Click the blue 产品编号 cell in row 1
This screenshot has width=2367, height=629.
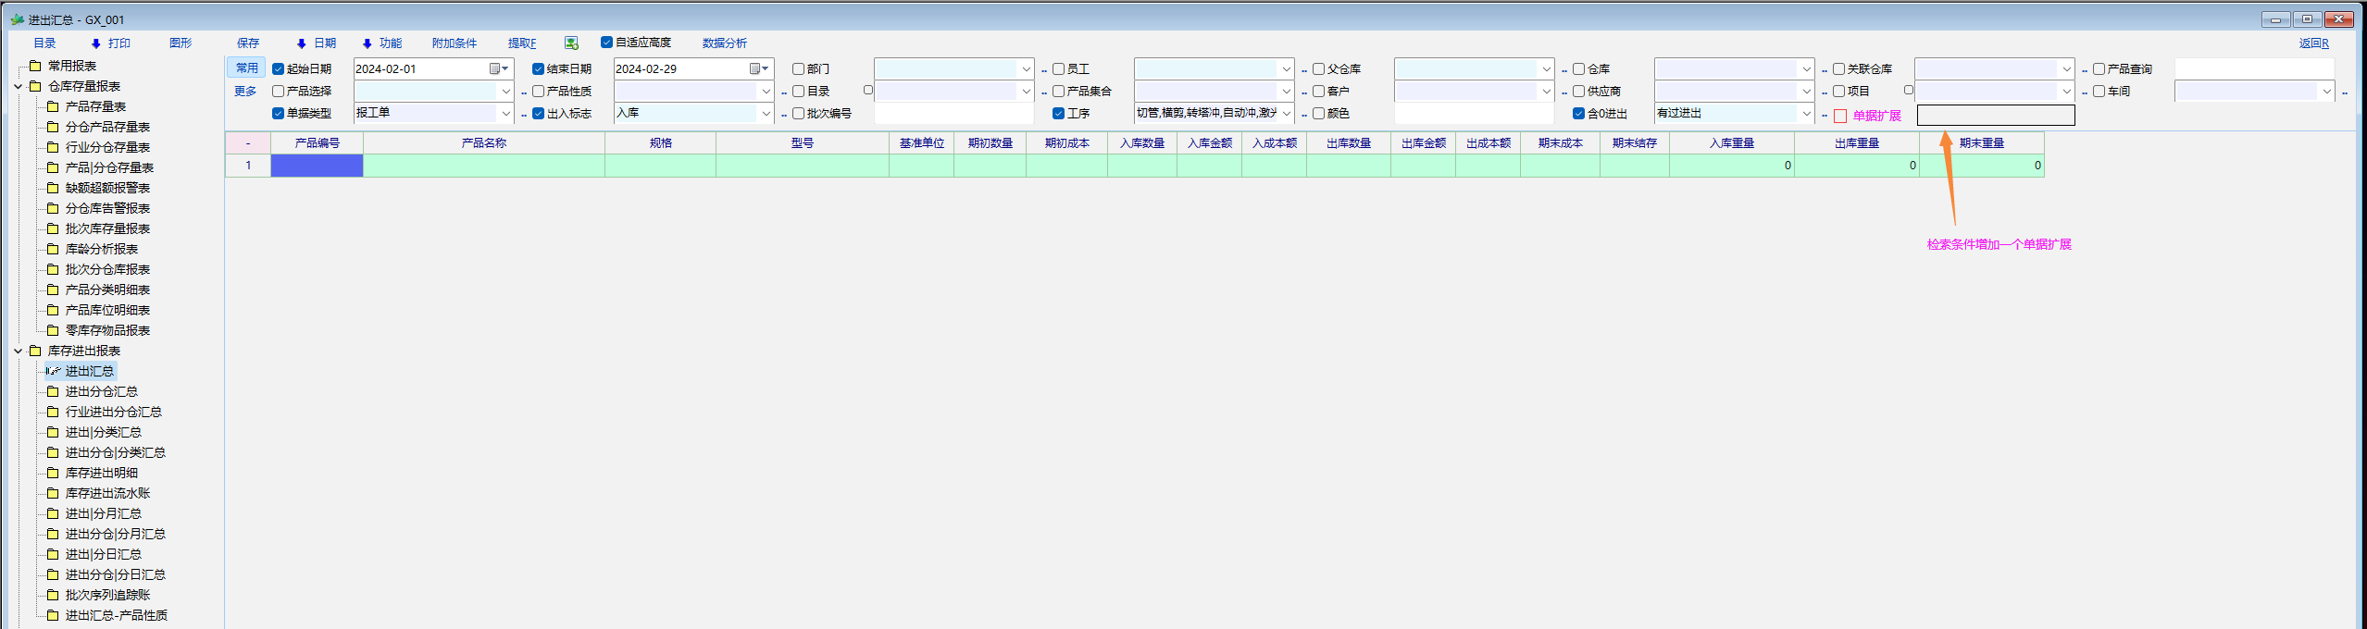317,166
